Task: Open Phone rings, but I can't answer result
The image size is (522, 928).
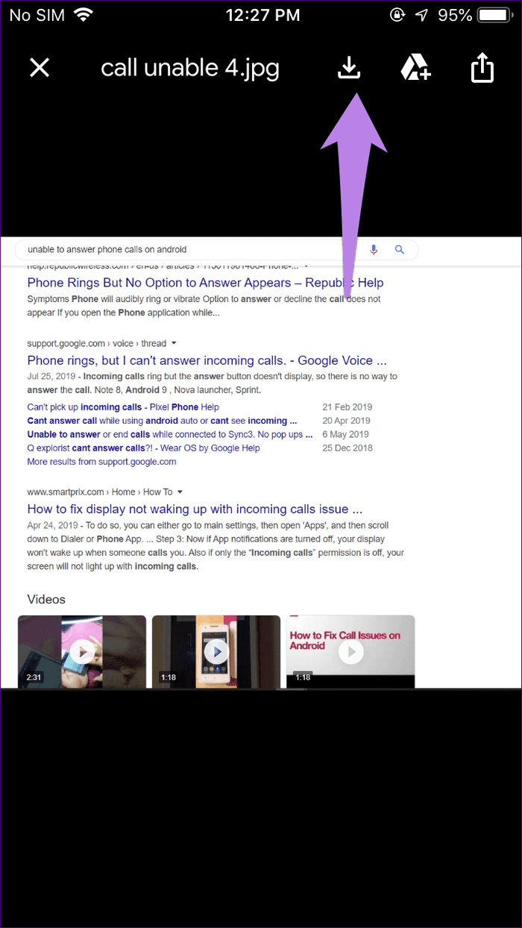Action: (x=207, y=360)
